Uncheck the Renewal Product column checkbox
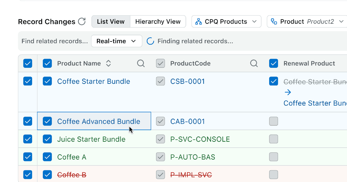The image size is (347, 182). click(x=273, y=64)
